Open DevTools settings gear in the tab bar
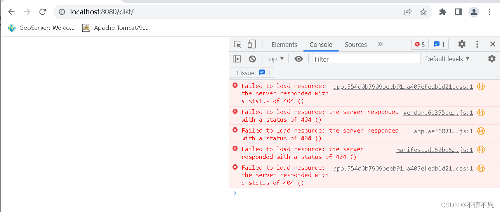Image resolution: width=500 pixels, height=212 pixels. 462,44
